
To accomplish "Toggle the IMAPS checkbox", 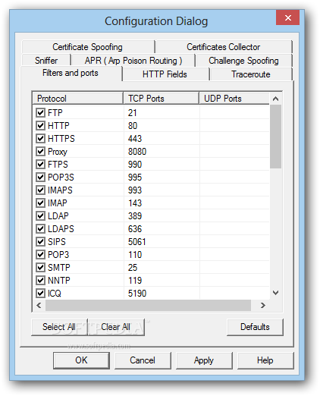I will (40, 190).
